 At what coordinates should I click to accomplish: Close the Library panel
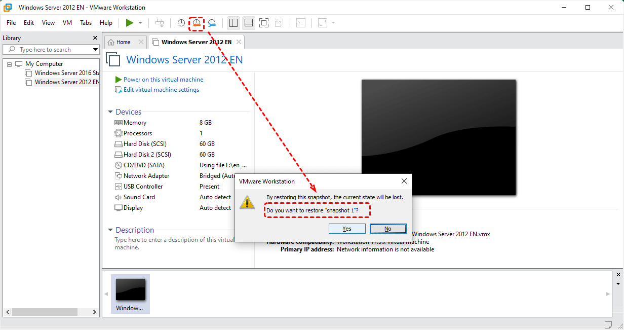click(95, 38)
